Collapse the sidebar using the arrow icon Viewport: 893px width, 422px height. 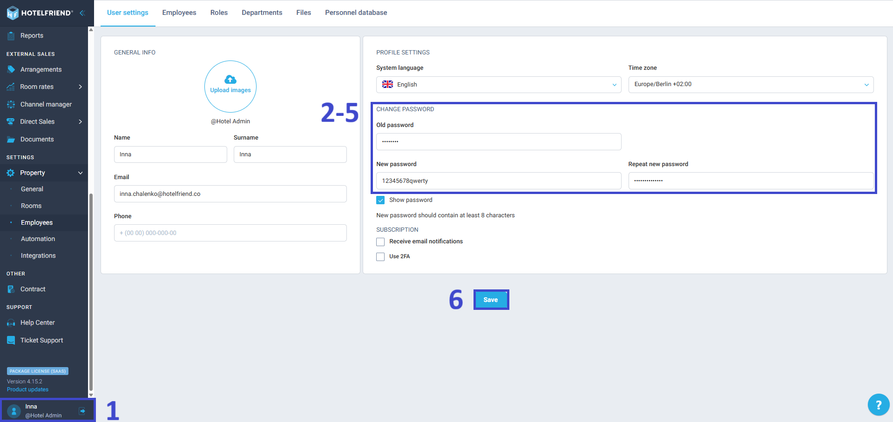pyautogui.click(x=82, y=13)
